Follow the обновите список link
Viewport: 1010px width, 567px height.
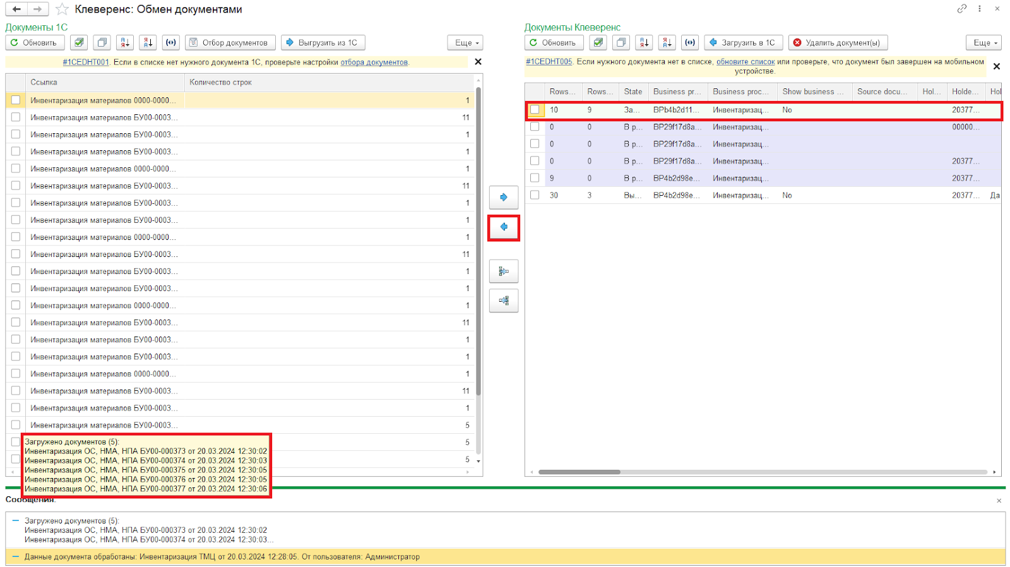746,62
